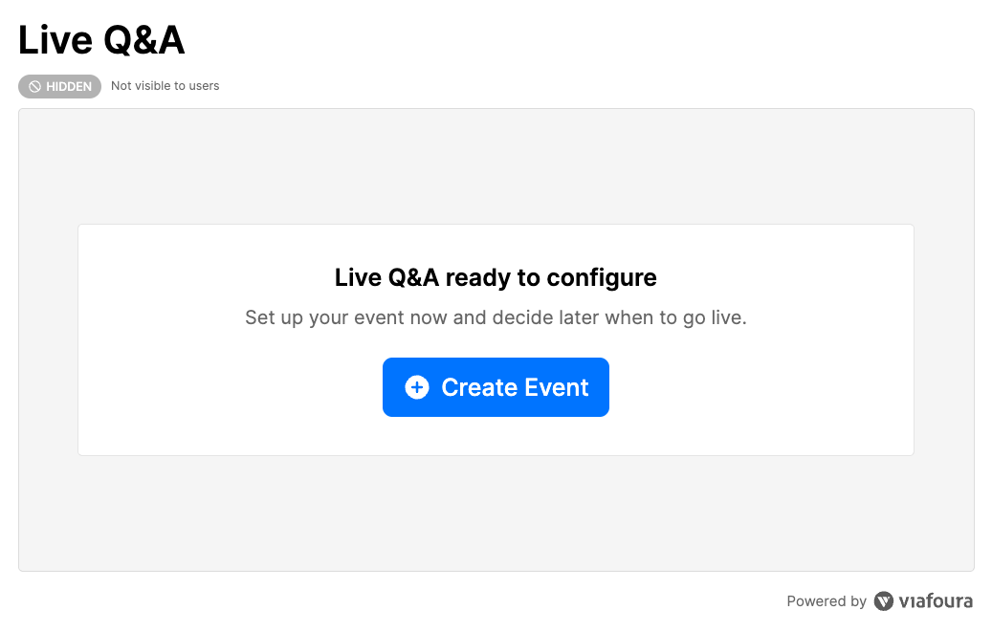Click the Viafoura shield logo icon
Screen dimensions: 992x632
tap(884, 601)
